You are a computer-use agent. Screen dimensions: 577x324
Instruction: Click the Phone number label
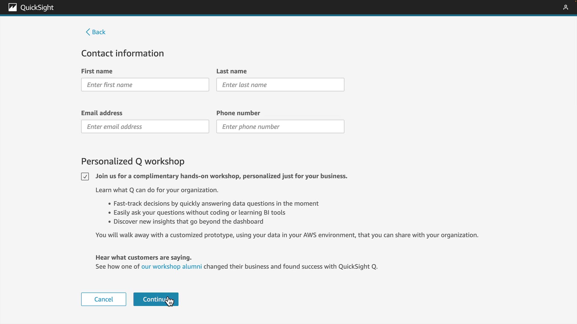(238, 113)
